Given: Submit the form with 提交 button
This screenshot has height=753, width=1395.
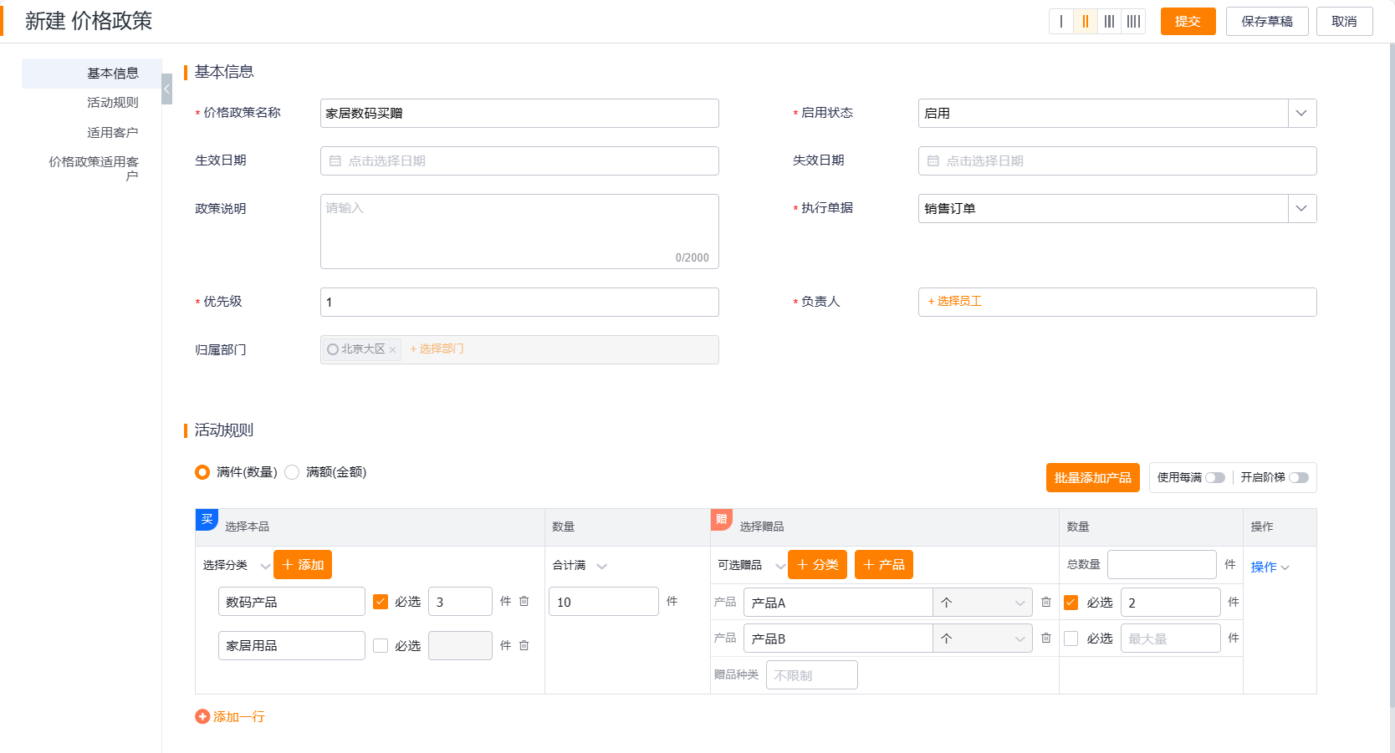Looking at the screenshot, I should 1188,21.
